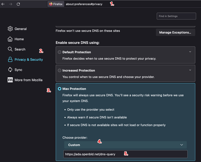This screenshot has height=162, width=201.
Task: Click the Search magnifier icon in sidebar
Action: (x=10, y=49)
